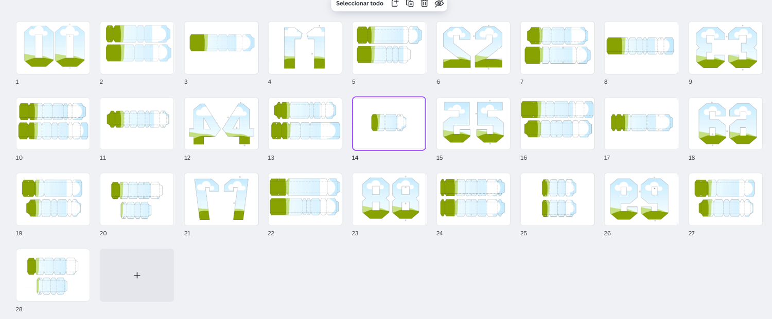
Task: Delete the selected page with trash icon
Action: (424, 3)
